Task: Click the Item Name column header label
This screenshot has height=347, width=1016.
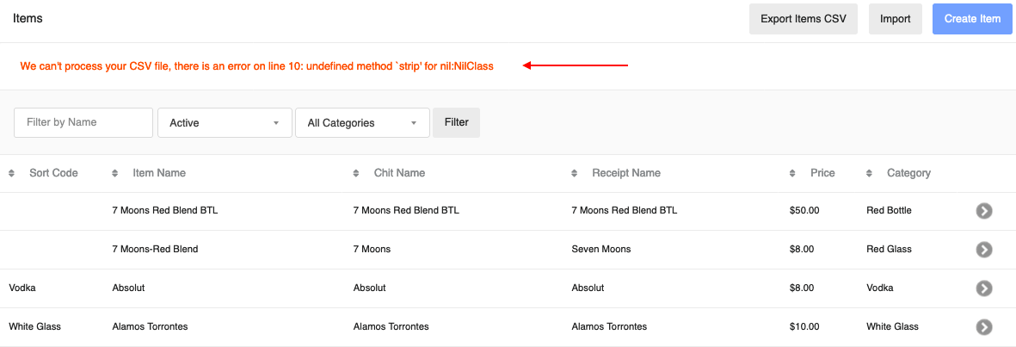Action: (159, 173)
